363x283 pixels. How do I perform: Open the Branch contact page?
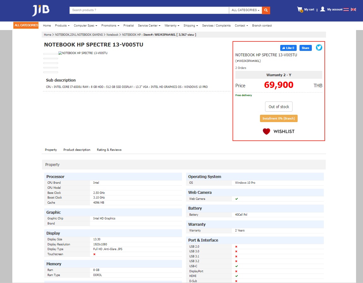[x=262, y=26]
